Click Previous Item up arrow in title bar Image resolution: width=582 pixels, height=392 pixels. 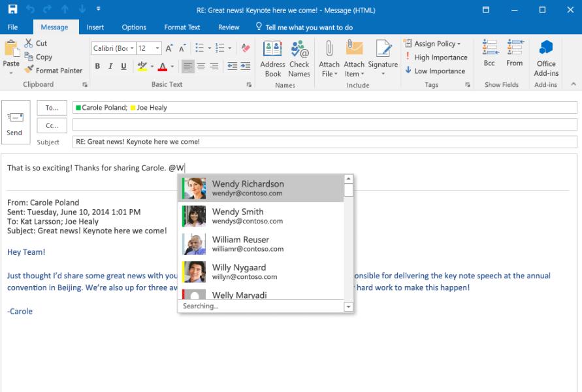(x=65, y=9)
